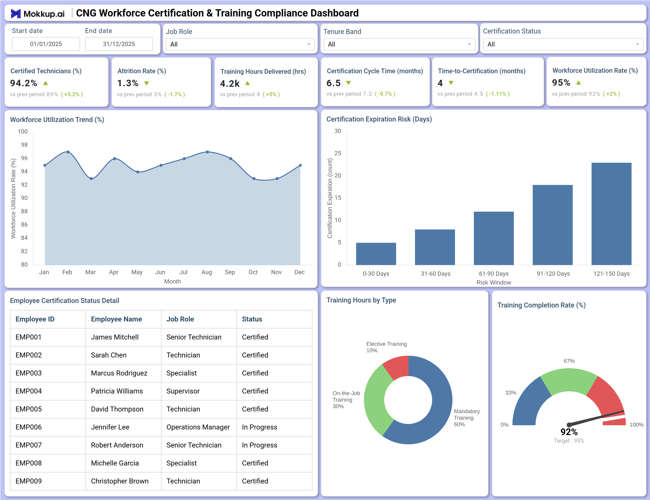Click the 61-90 Days bar

(494, 238)
